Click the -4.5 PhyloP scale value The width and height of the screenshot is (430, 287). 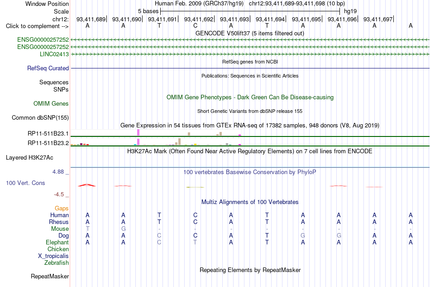pos(59,195)
